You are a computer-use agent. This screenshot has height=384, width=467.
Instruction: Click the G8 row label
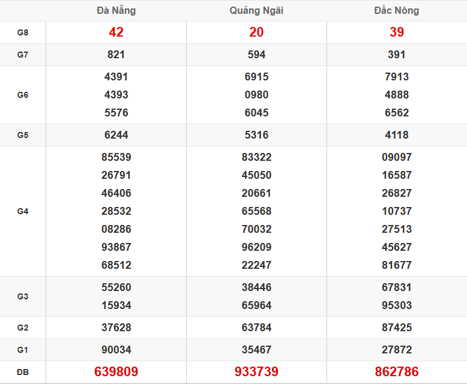click(x=23, y=32)
